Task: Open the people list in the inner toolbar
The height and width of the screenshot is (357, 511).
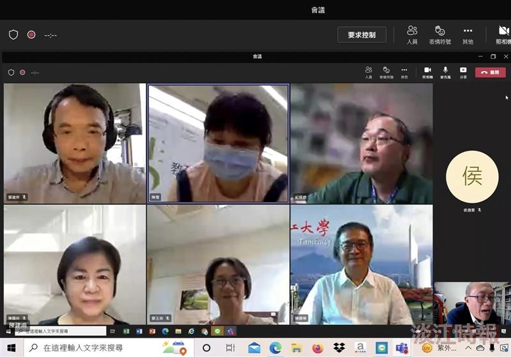Action: coord(369,72)
